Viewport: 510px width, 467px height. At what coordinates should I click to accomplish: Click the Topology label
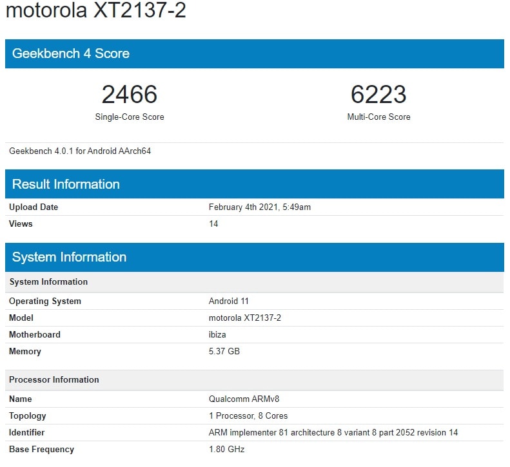click(x=28, y=416)
